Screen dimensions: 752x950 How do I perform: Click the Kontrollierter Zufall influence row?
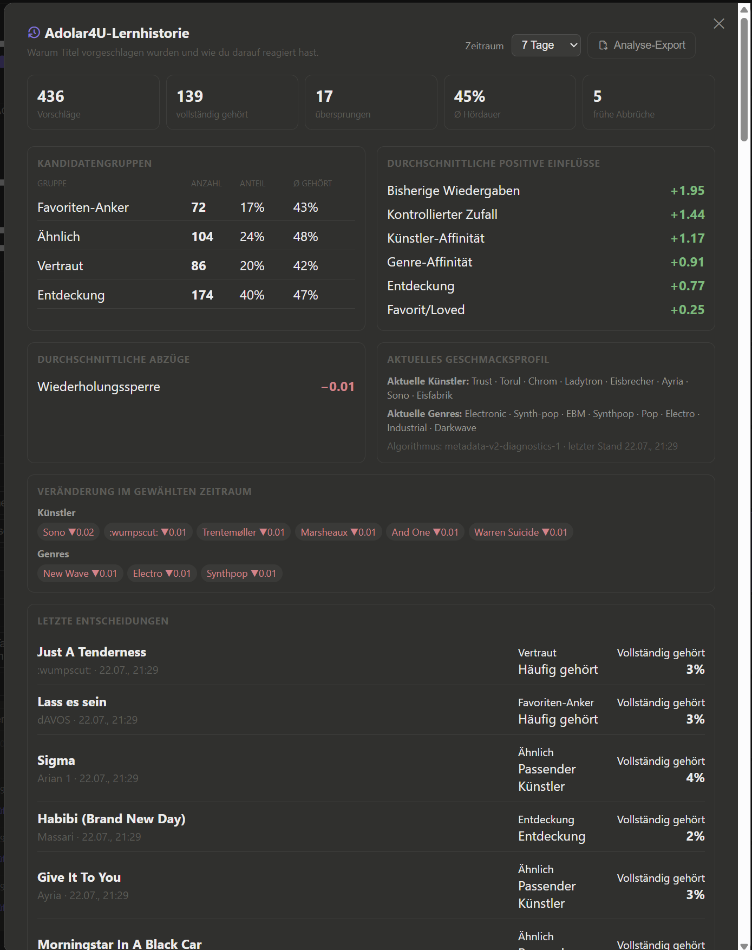point(546,214)
